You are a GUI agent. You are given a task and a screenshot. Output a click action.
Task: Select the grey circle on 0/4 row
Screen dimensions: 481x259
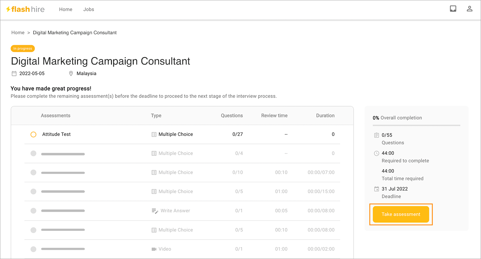coord(33,153)
